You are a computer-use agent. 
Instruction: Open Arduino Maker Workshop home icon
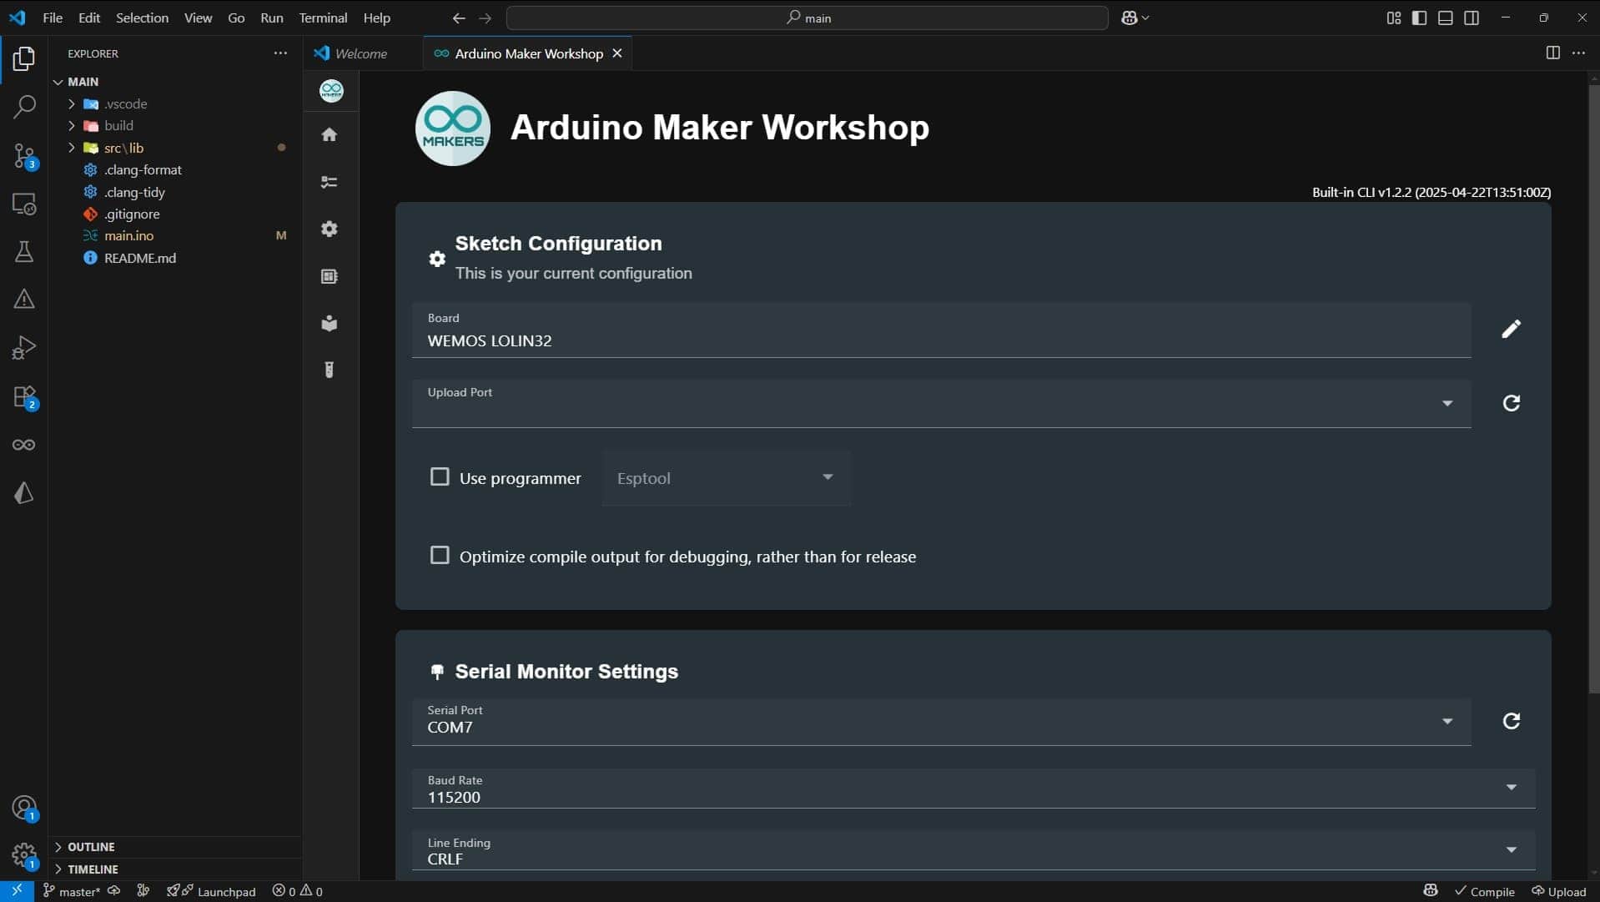[x=330, y=134]
